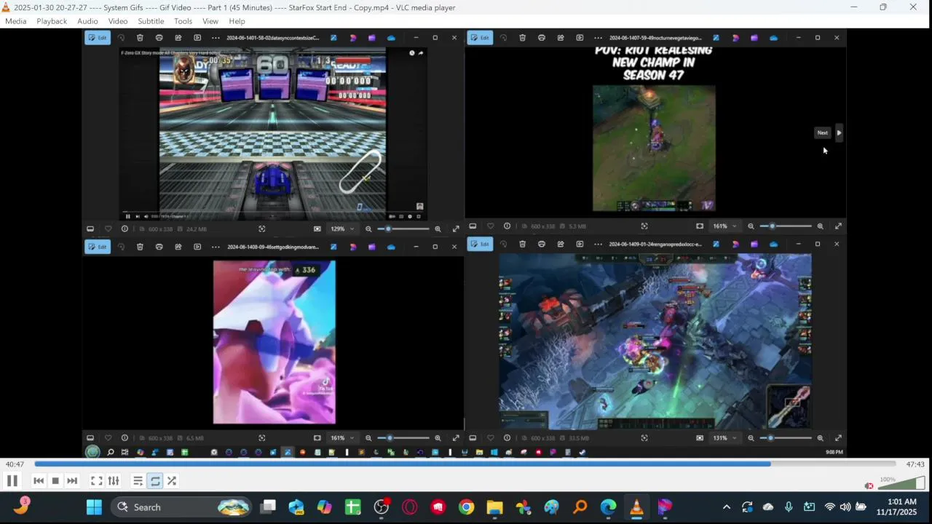Show hidden tray icons chevron

tap(726, 507)
